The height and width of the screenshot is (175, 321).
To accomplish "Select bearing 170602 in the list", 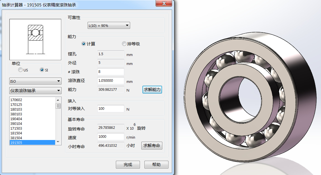I will (x=32, y=100).
